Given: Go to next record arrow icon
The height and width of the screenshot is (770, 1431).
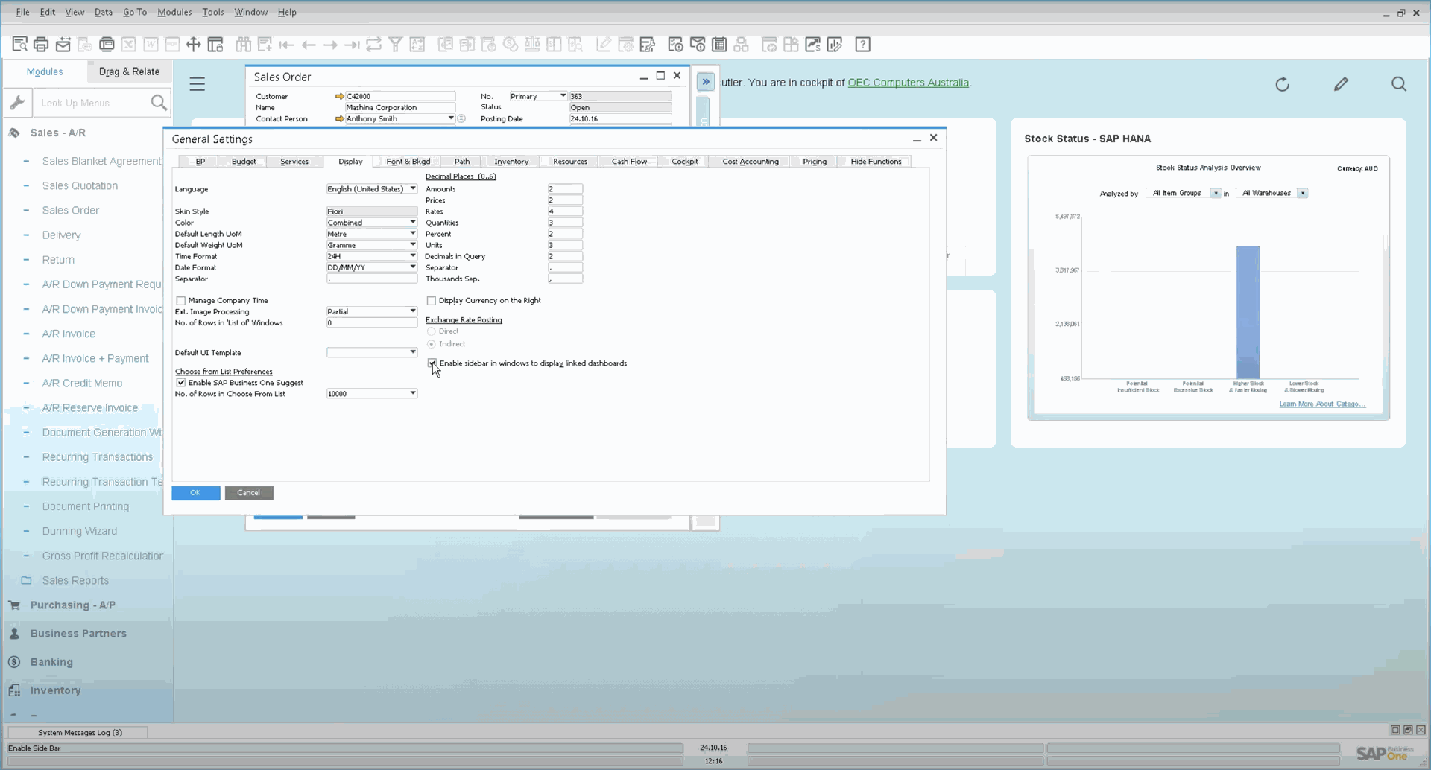Looking at the screenshot, I should click(330, 45).
